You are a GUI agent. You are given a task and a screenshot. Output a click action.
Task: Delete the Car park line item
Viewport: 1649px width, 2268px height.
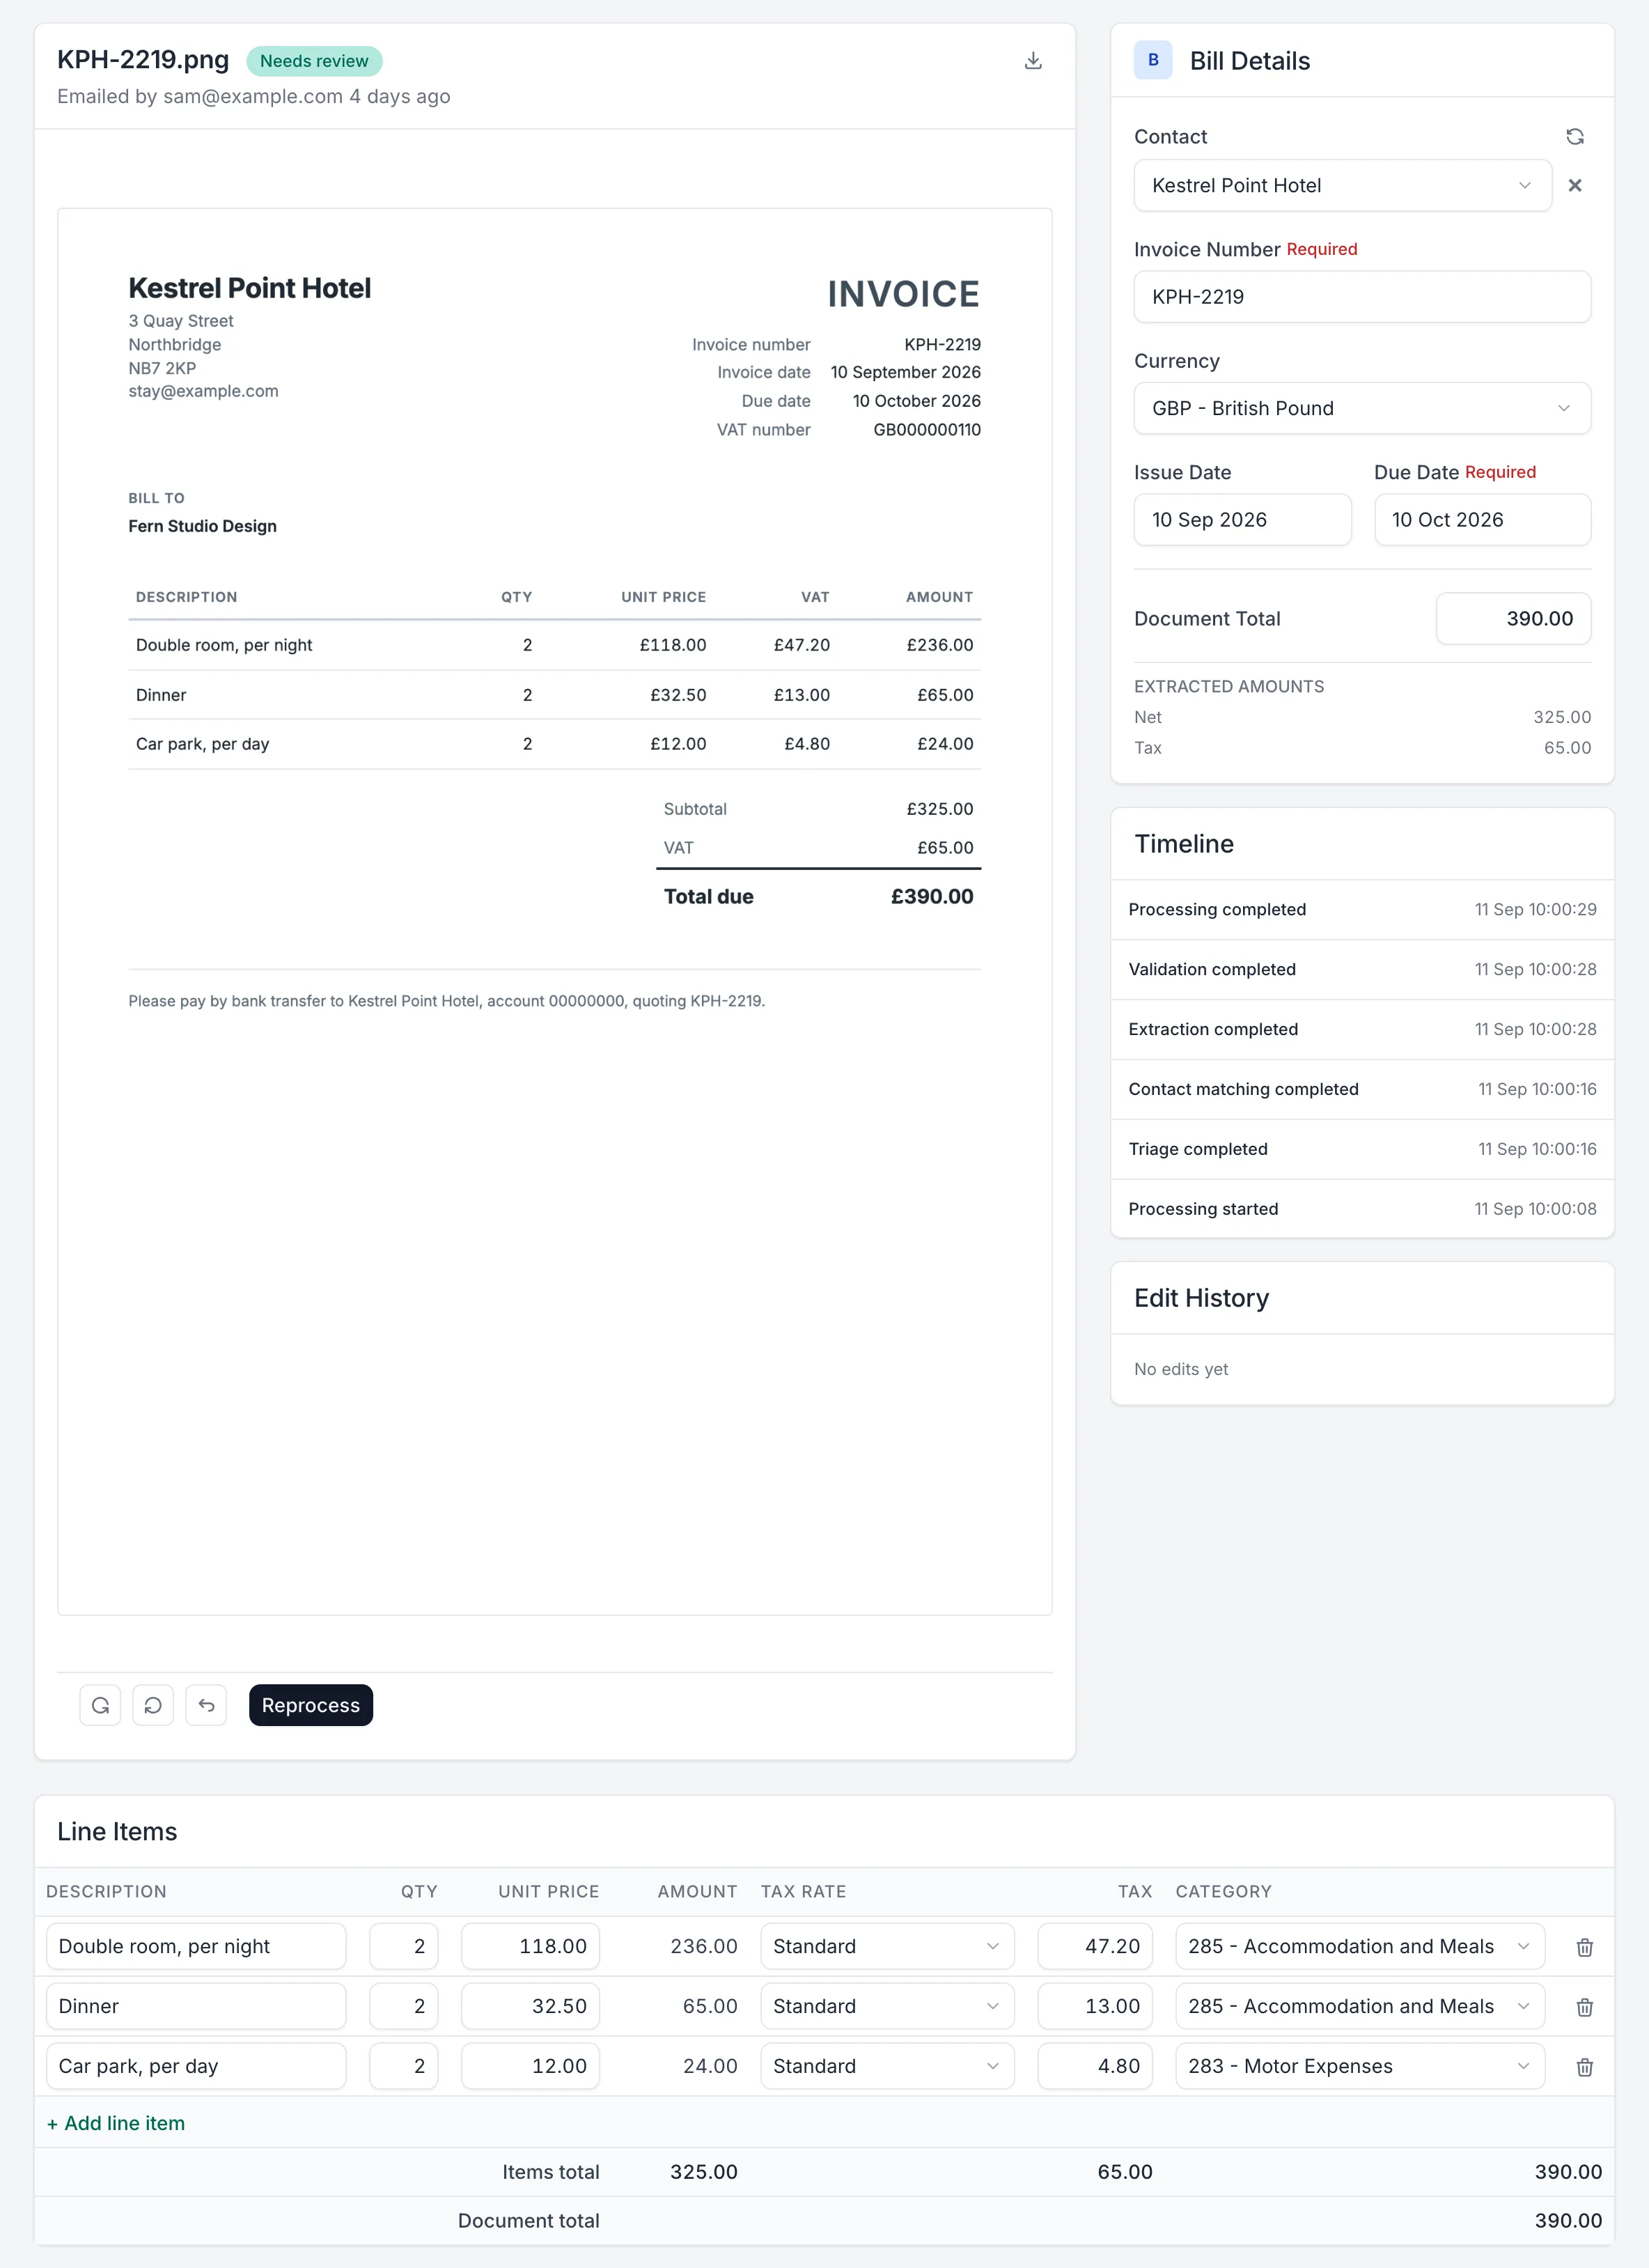click(1584, 2067)
